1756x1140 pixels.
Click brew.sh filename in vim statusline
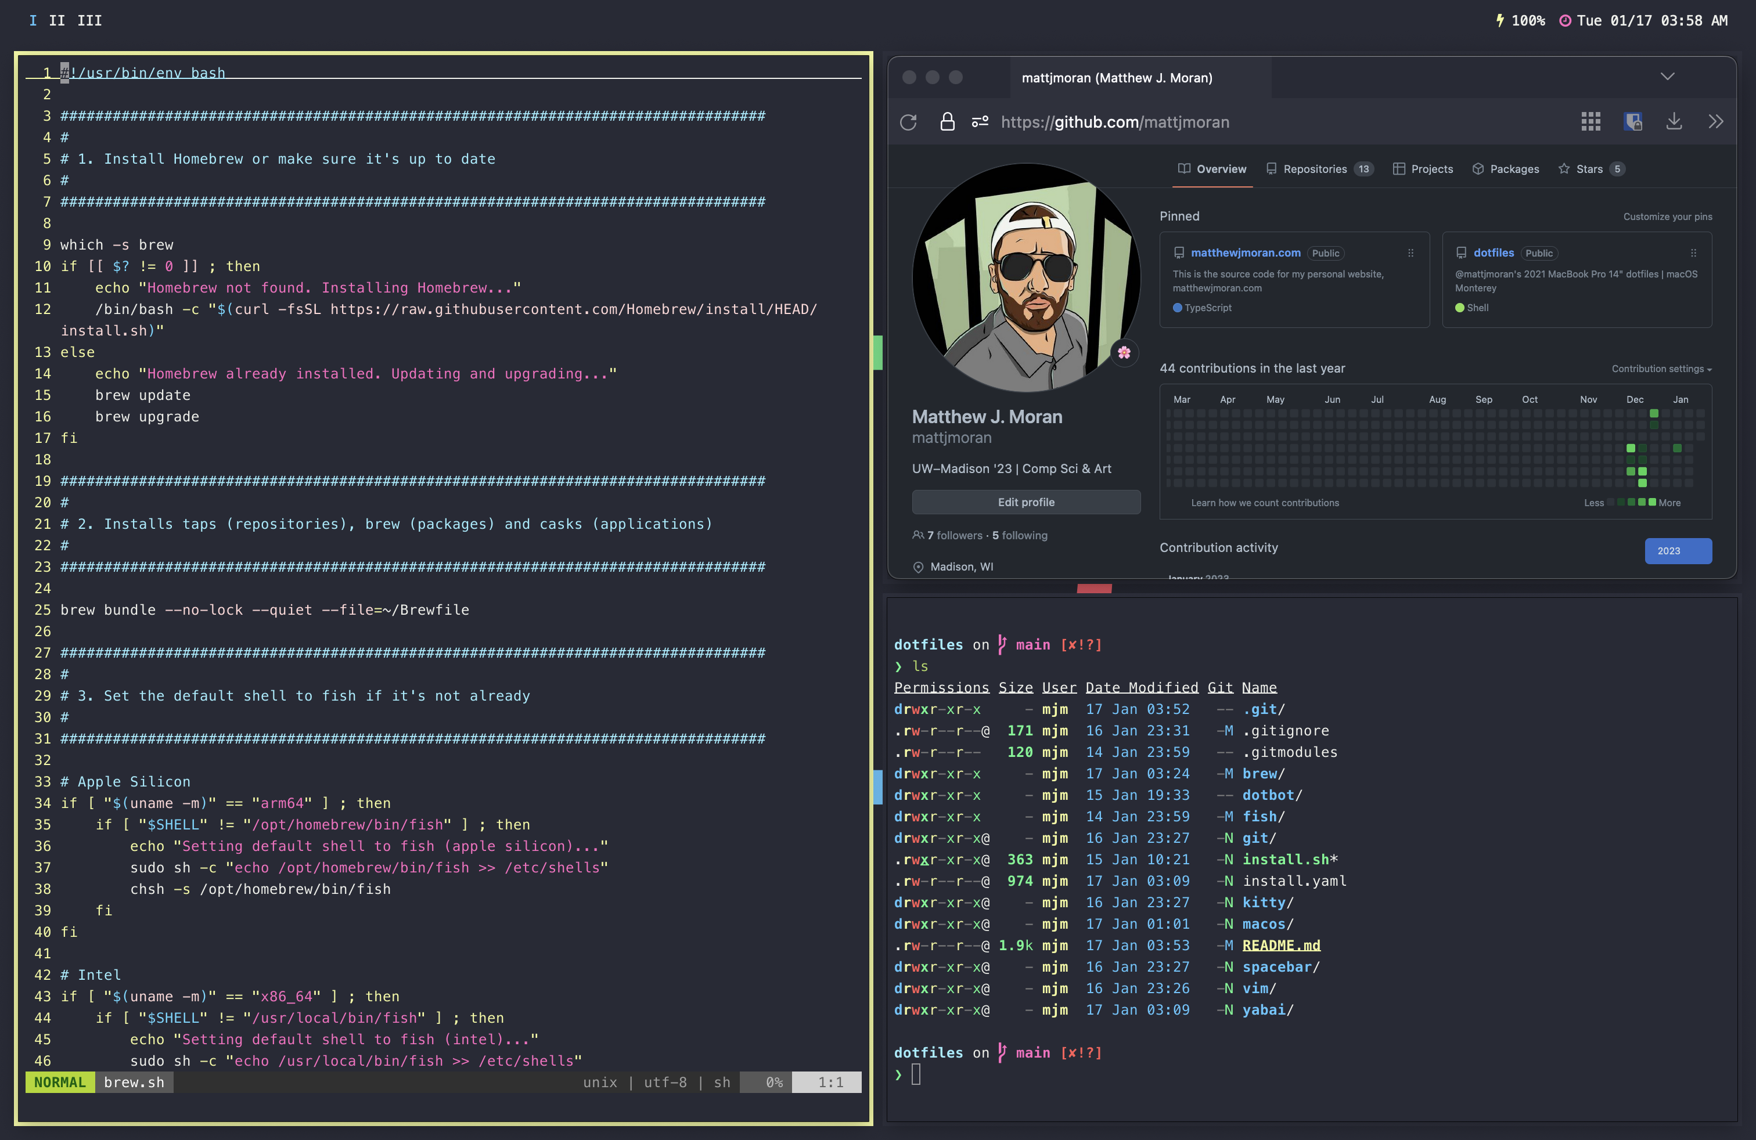click(x=134, y=1082)
